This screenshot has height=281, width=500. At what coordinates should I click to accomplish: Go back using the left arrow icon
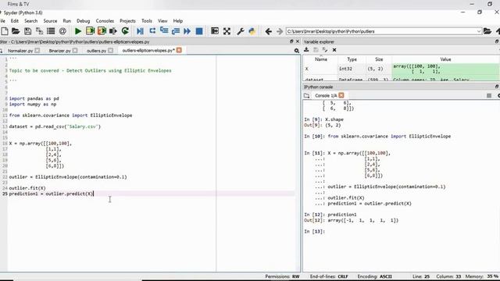click(x=269, y=31)
